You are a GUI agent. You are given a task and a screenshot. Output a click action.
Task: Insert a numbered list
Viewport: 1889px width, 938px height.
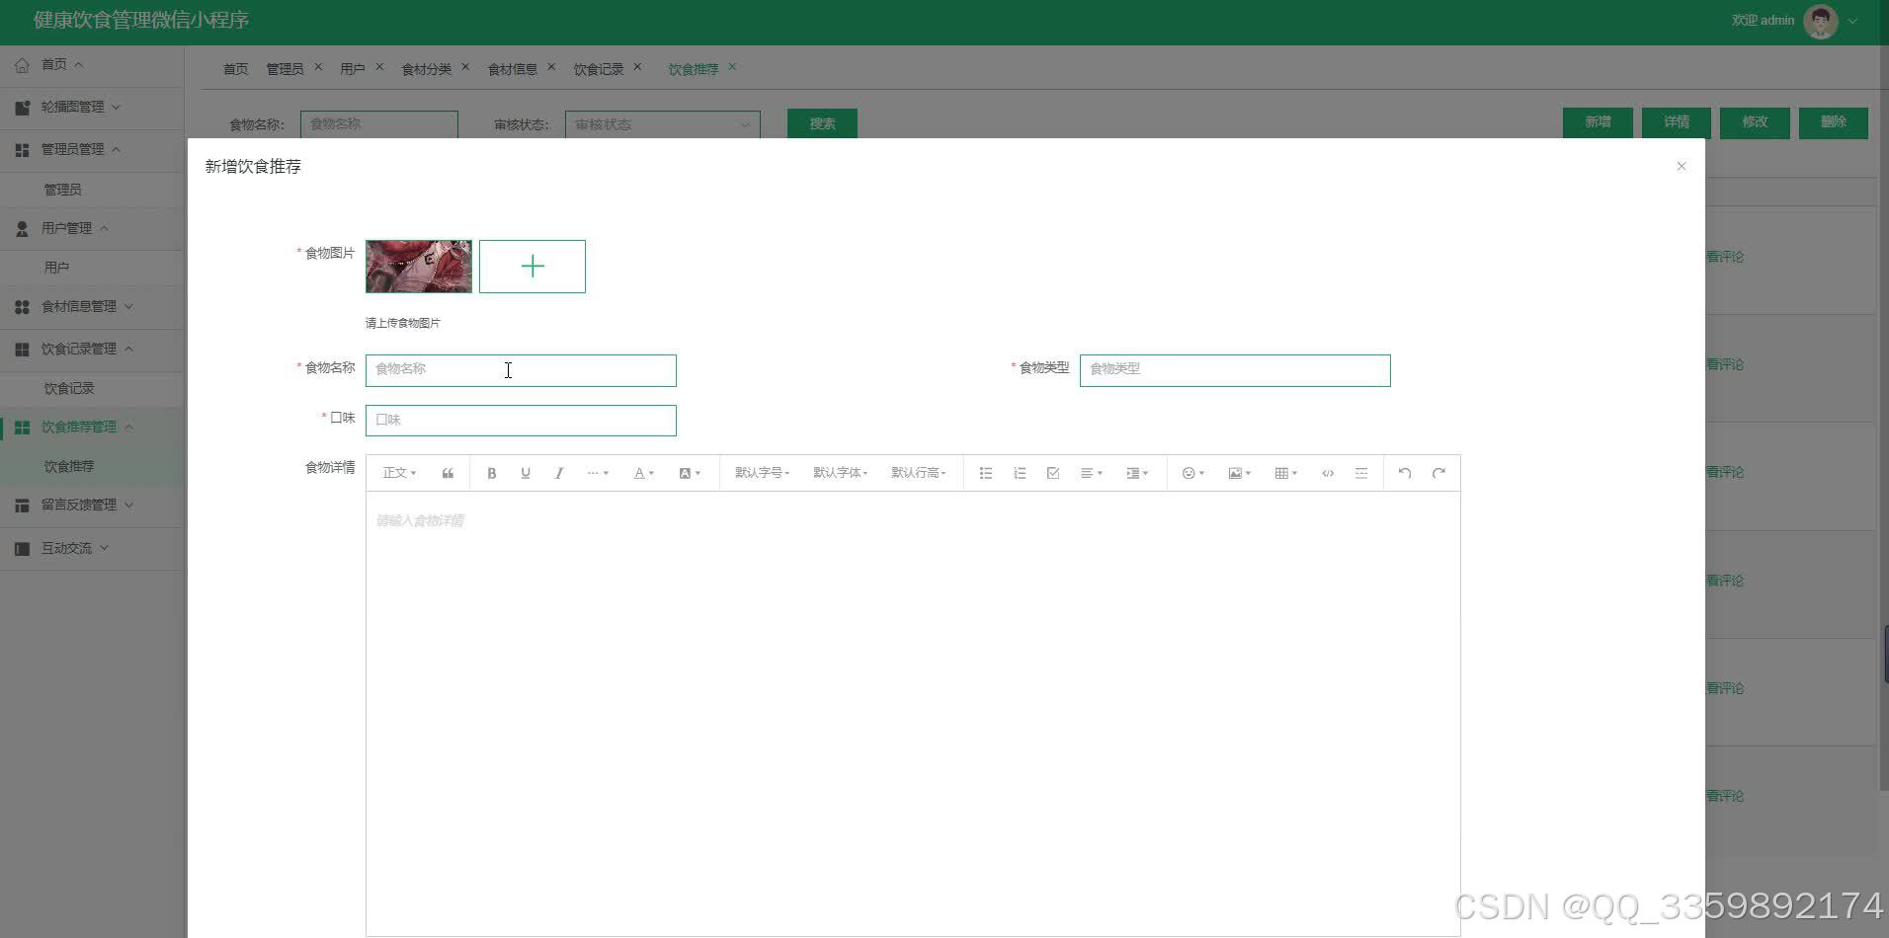(x=1020, y=473)
